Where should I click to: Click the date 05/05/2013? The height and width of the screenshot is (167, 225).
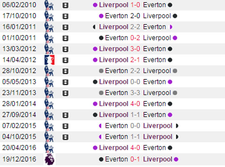click(19, 82)
